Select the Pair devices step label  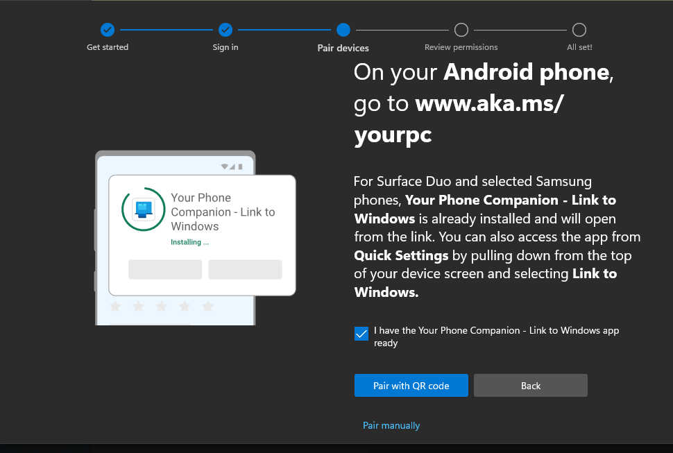coord(343,47)
